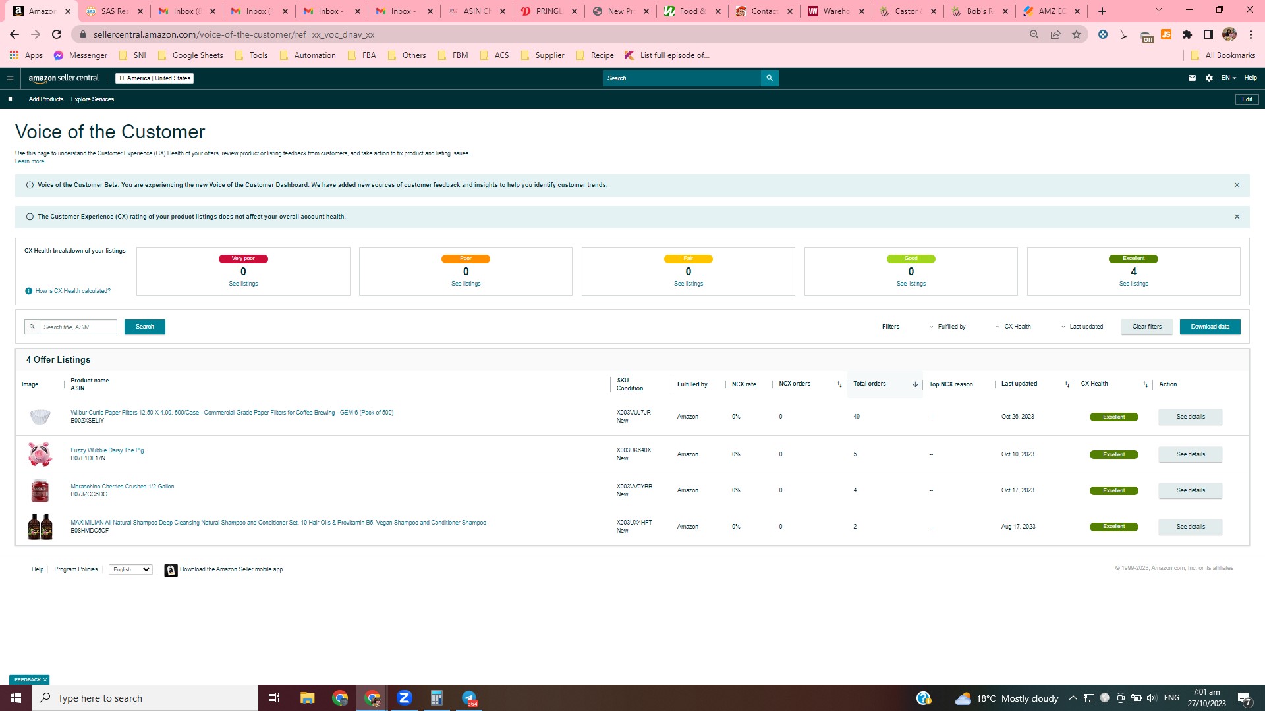This screenshot has height=711, width=1265.
Task: Open the MAXIMILIAN All Natural Shampoo listing link
Action: click(278, 523)
